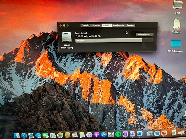The image size is (186, 139).
Task: Open Finder from the Dock
Action: click(x=16, y=135)
